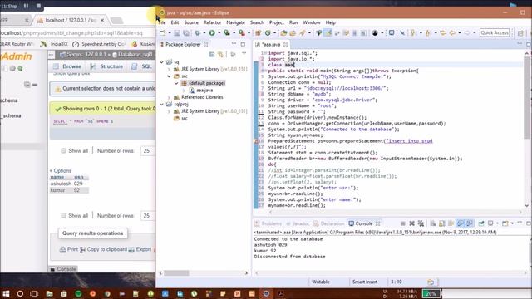Expand the aaa.java tree node

tap(184, 91)
